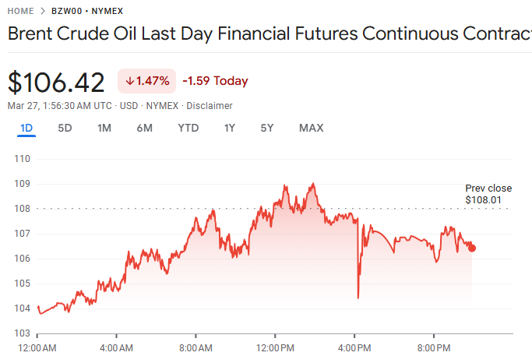Select the 1M chart range

[x=104, y=129]
